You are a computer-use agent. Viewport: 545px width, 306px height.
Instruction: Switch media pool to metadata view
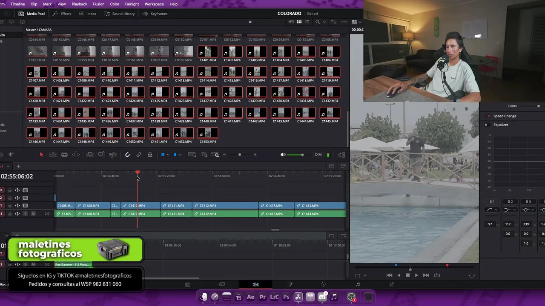(291, 22)
